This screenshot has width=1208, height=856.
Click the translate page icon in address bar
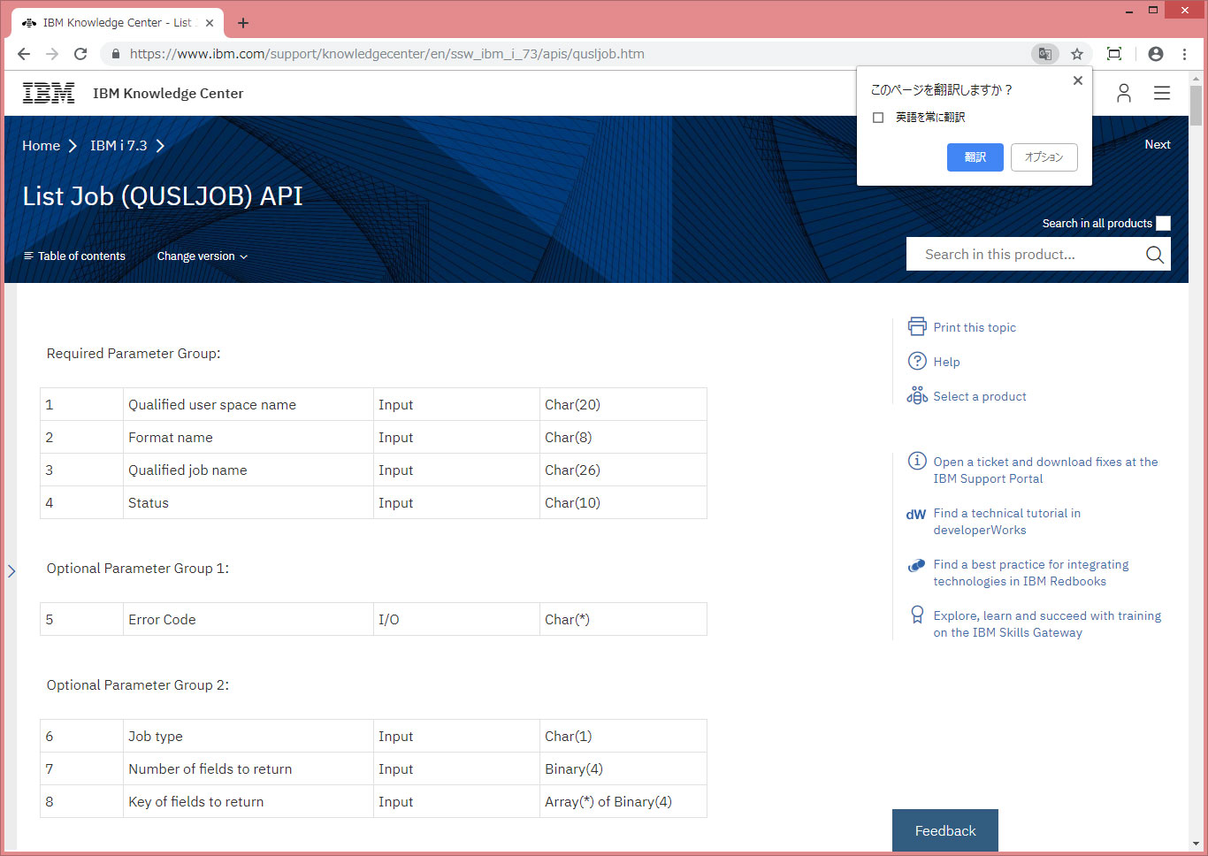click(x=1044, y=54)
